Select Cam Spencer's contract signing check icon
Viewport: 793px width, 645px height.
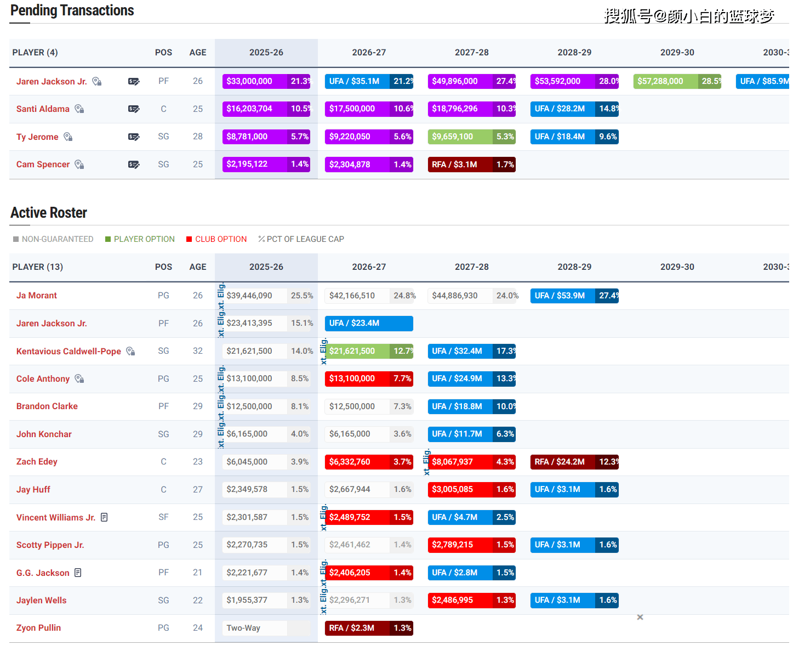coord(134,165)
